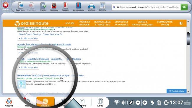Go to Accueil home in bottom bar
Image resolution: width=192 pixels, height=108 pixels.
pos(9,102)
